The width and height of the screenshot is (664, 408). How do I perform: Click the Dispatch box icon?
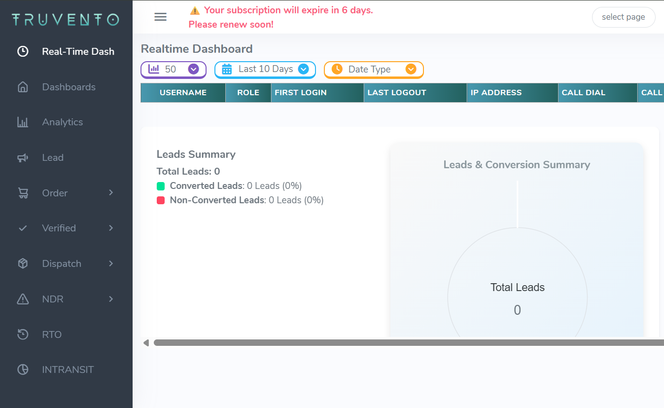coord(23,263)
